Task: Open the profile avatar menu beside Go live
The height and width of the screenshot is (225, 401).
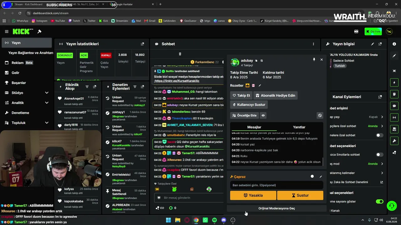Action: [389, 32]
